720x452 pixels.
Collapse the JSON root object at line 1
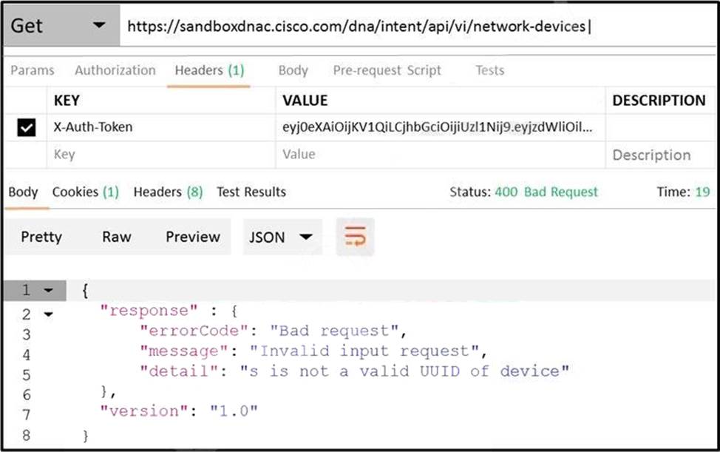(x=49, y=291)
